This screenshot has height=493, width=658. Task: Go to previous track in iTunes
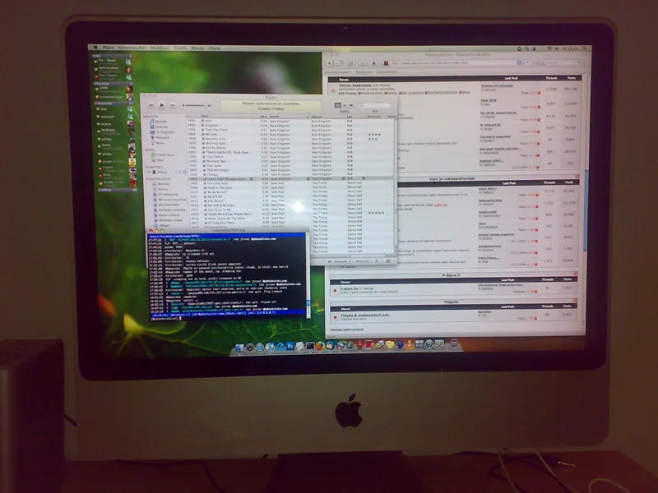coord(150,105)
